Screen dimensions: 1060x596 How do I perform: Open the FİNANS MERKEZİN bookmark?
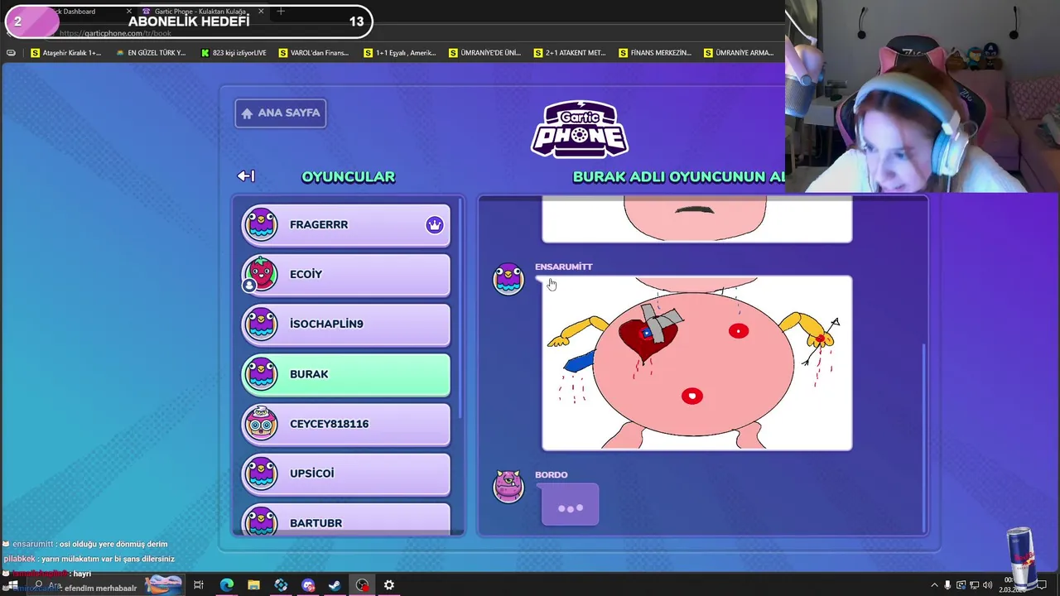(x=655, y=53)
